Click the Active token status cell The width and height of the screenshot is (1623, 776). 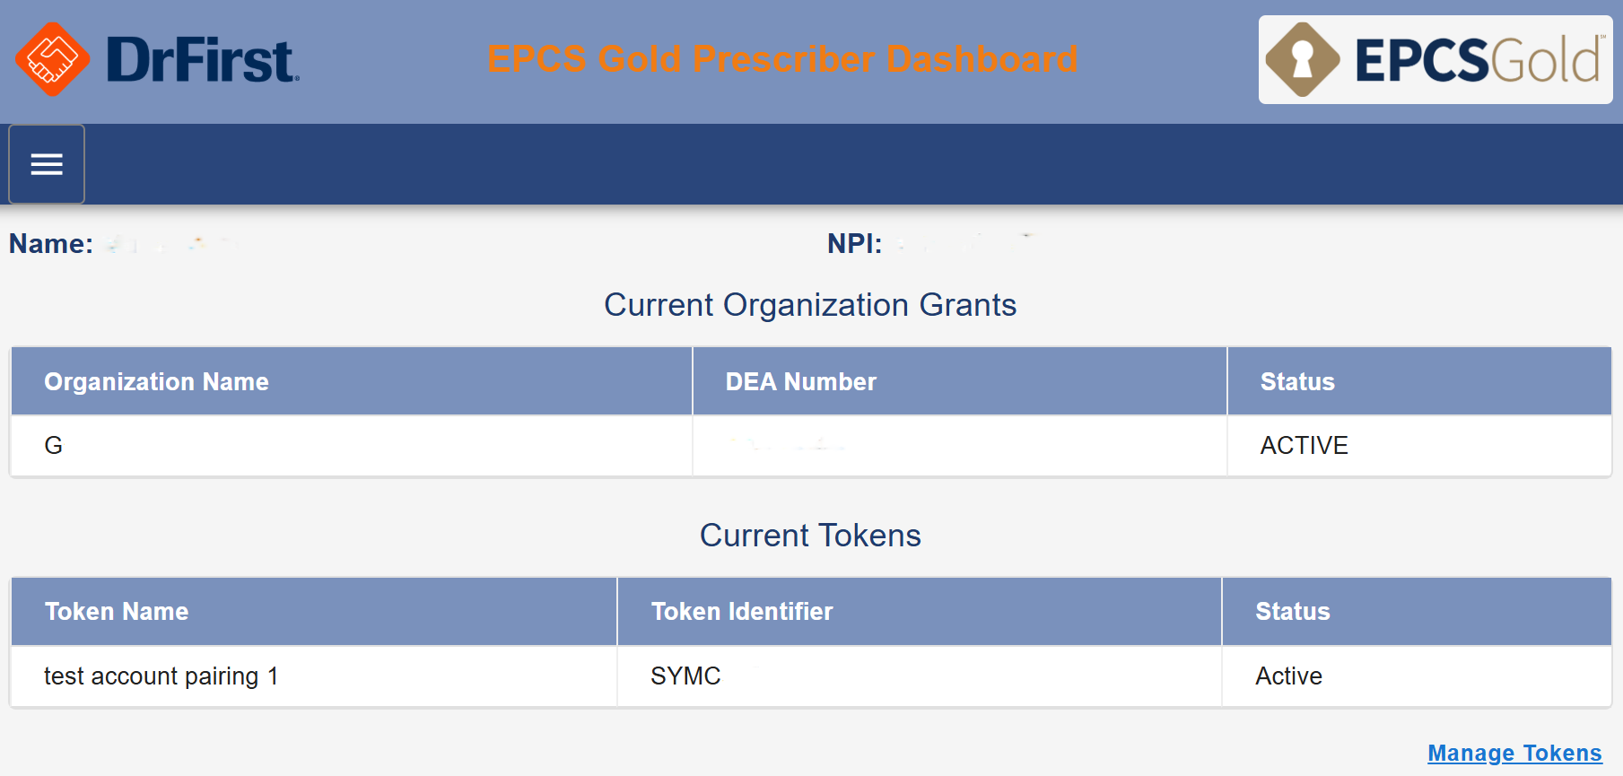(1288, 676)
